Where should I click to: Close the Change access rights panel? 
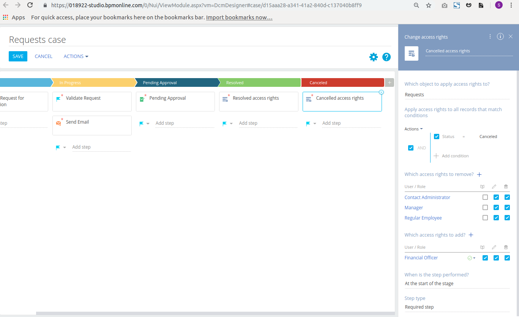(511, 36)
